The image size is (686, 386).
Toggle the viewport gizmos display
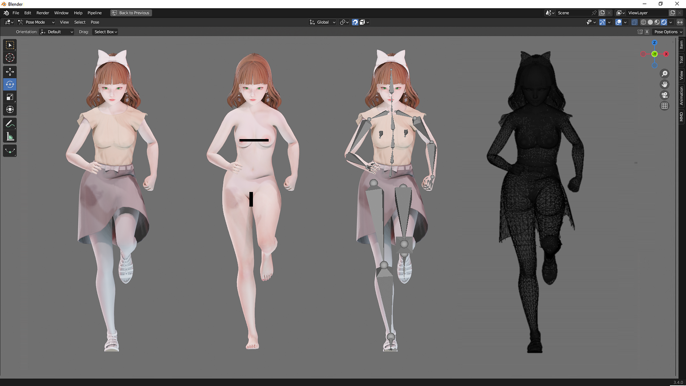click(x=602, y=22)
